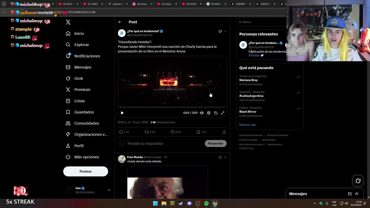This screenshot has height=208, width=370.
Task: Open video settings gear
Action: coord(209,113)
